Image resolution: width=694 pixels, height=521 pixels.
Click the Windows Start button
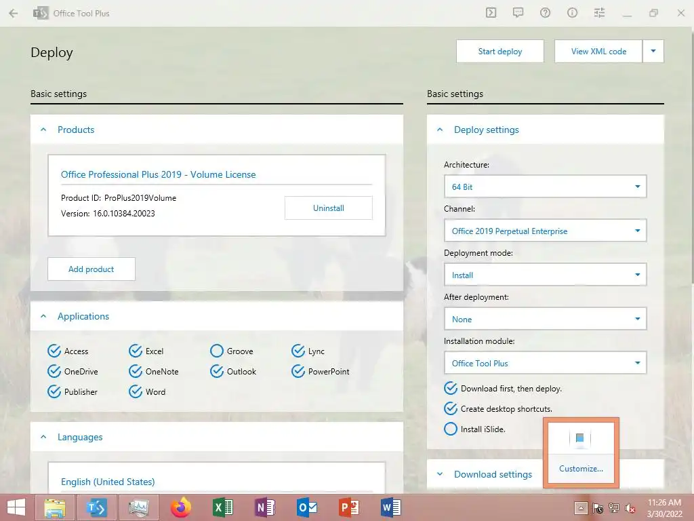[16, 507]
